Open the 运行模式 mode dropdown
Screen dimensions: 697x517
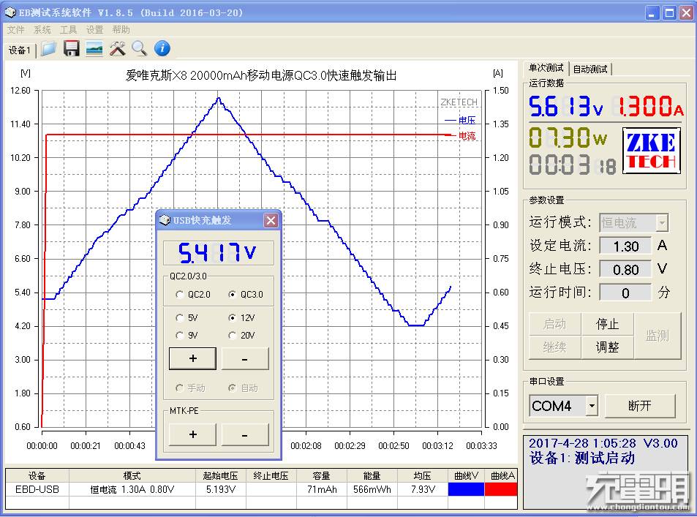(x=663, y=223)
